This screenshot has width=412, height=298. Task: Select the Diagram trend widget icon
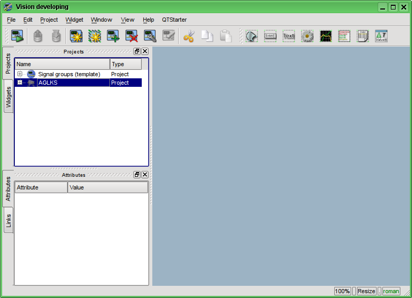point(326,37)
